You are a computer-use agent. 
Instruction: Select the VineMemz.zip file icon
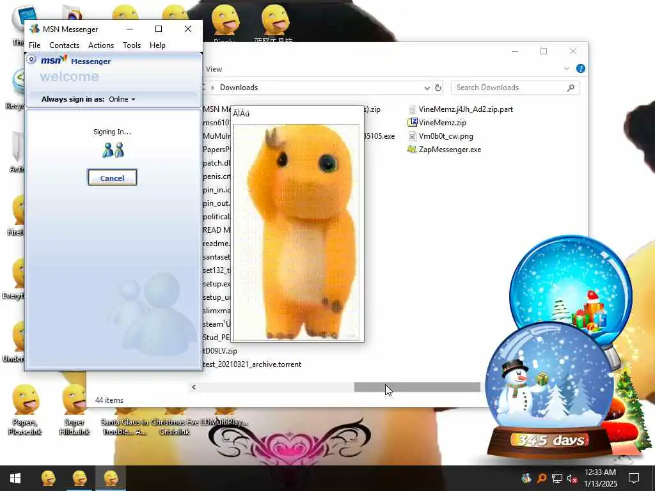coord(413,122)
